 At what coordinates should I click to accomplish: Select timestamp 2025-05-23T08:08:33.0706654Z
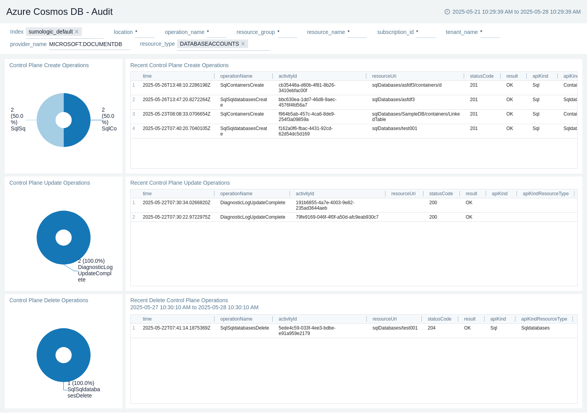click(x=176, y=114)
